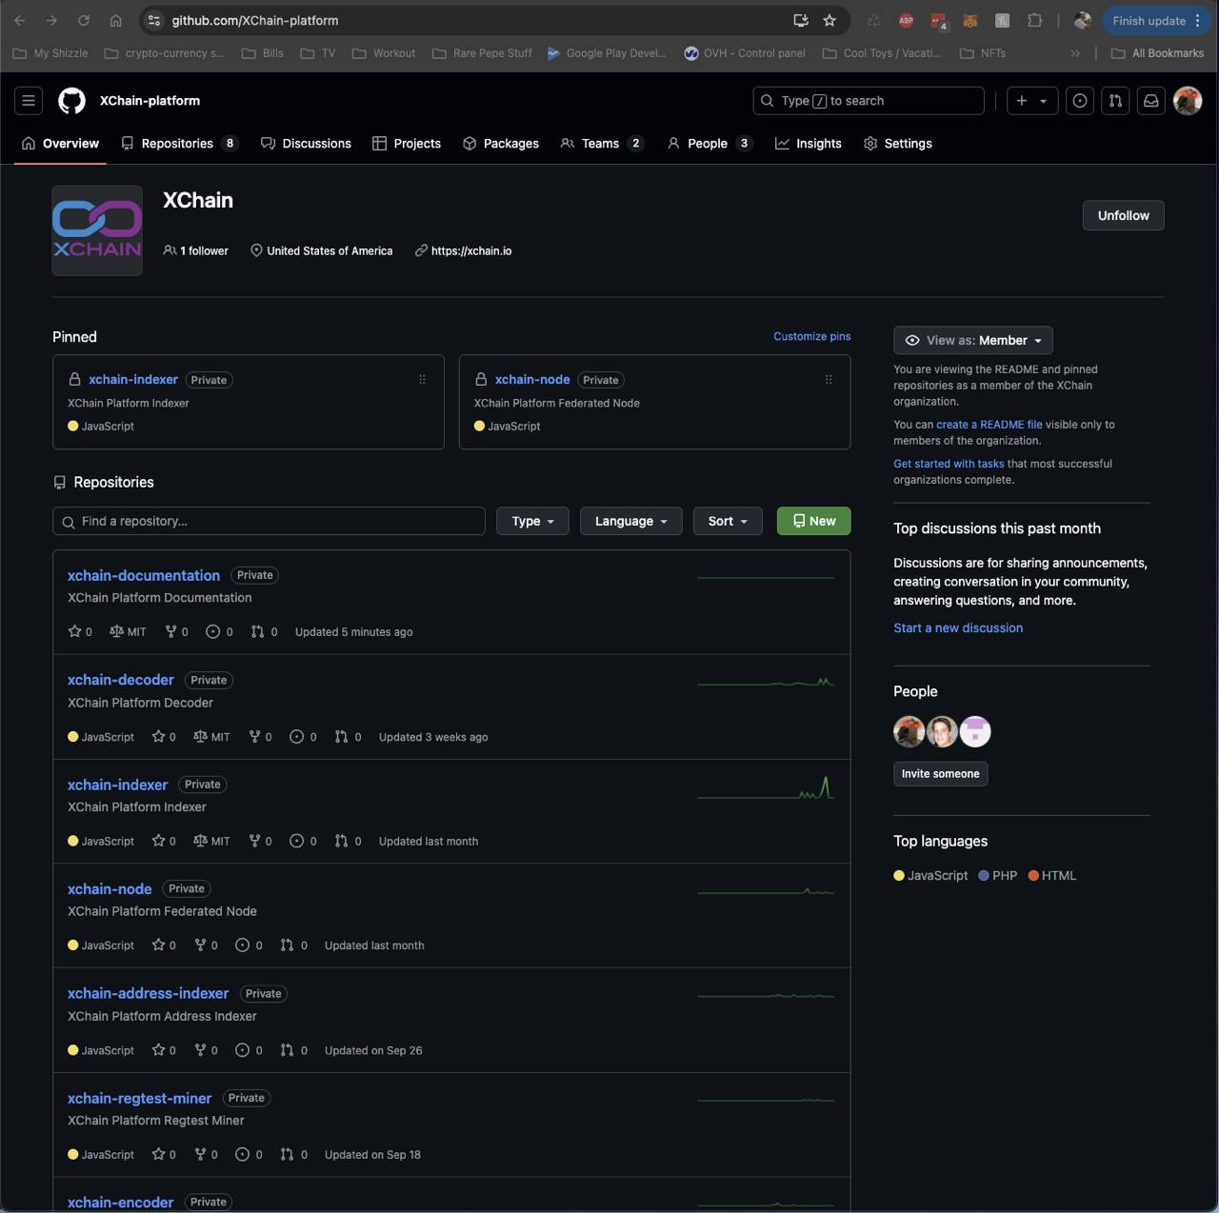Click the GitHub Octocat logo
1219x1213 pixels.
[x=72, y=100]
